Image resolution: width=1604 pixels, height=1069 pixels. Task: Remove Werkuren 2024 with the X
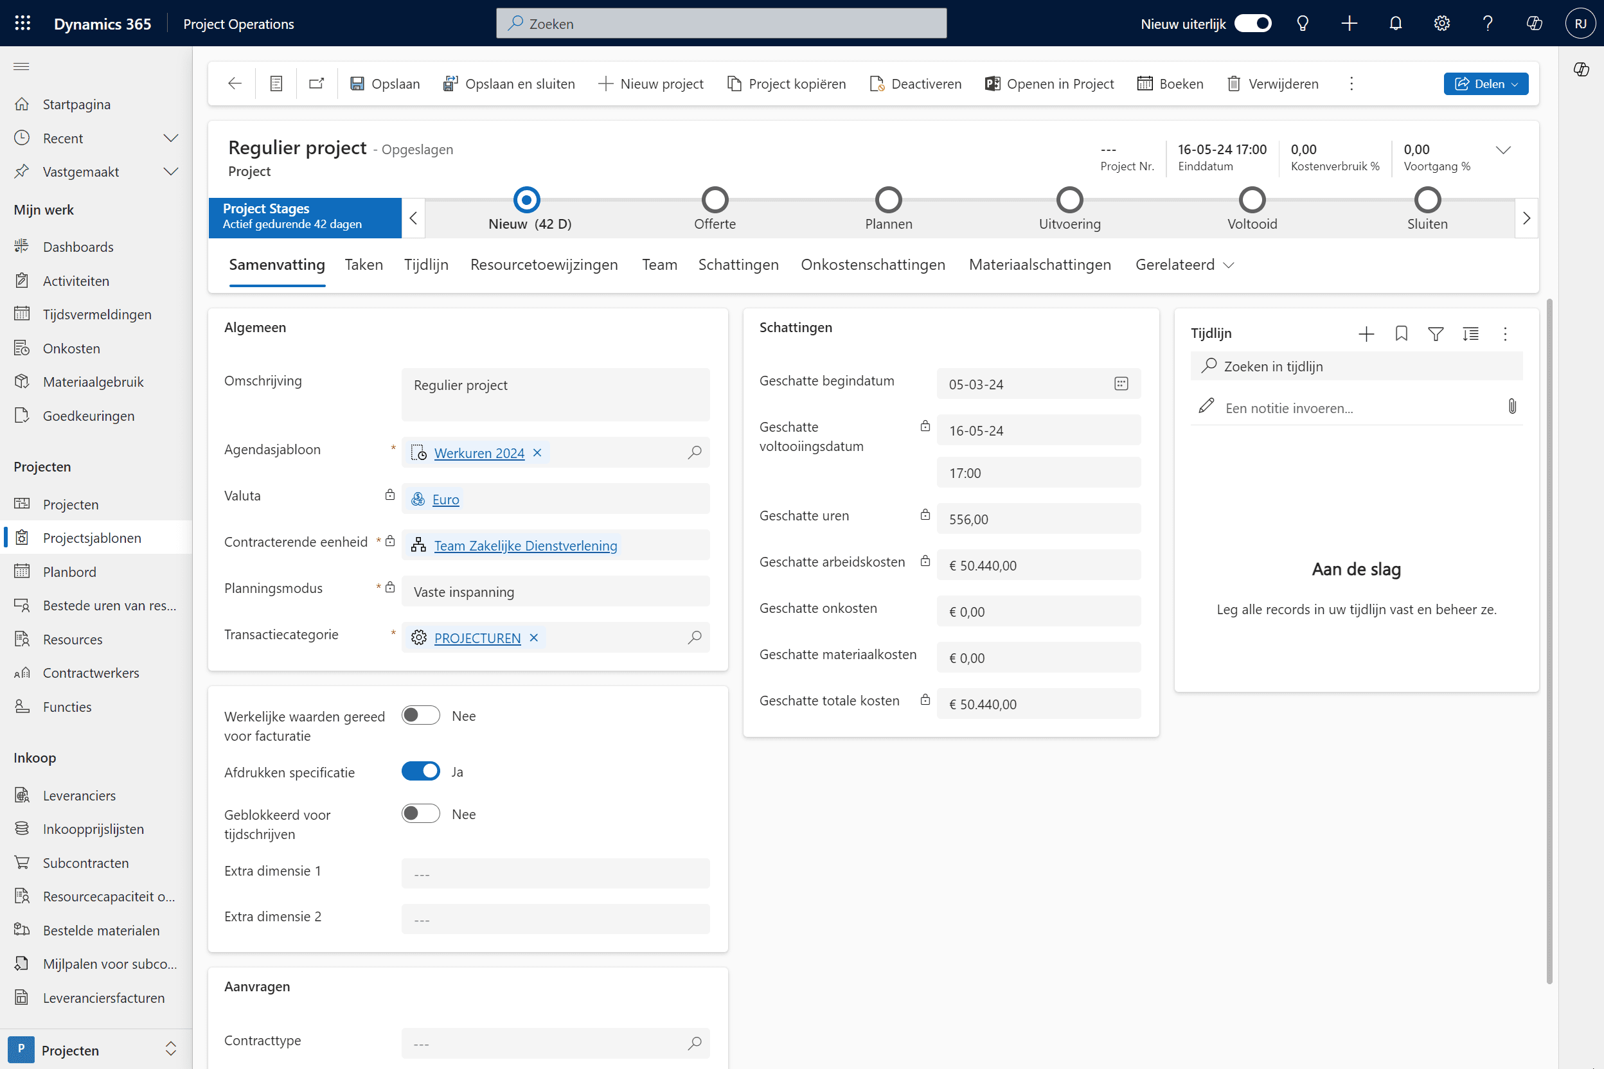(x=537, y=453)
